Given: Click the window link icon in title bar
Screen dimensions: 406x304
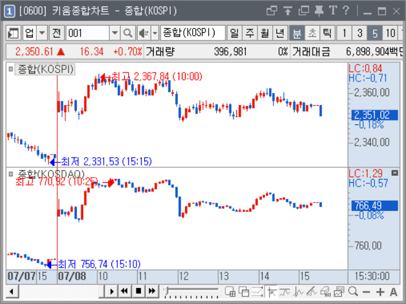Looking at the screenshot, I should (272, 11).
